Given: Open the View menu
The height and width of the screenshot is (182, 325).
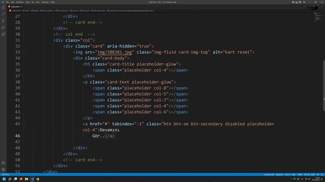Looking at the screenshot, I should coord(27,2).
